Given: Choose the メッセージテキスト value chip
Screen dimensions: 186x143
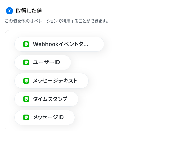Looking at the screenshot, I should pos(51,81).
